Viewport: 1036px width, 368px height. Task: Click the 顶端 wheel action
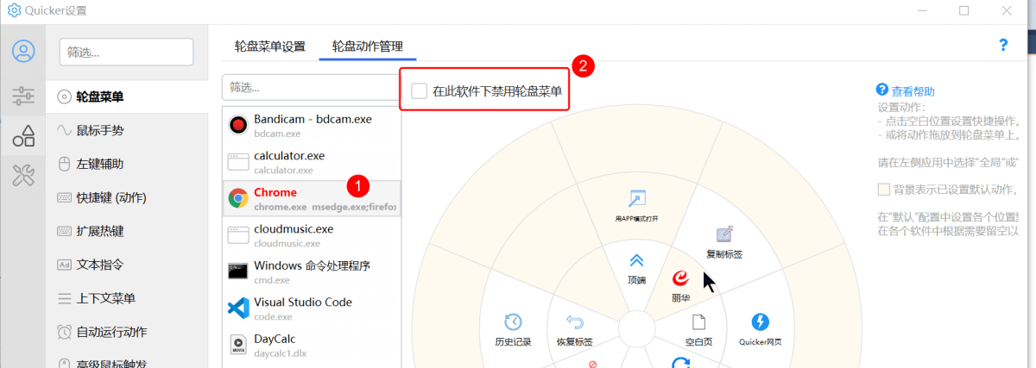(x=636, y=267)
